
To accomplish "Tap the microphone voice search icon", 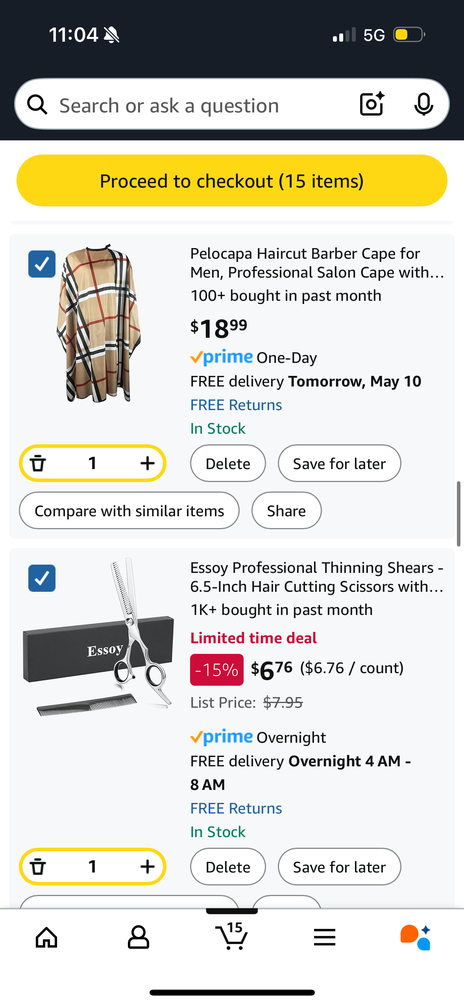I will click(423, 104).
